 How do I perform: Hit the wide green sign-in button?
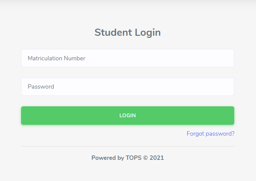pos(127,116)
